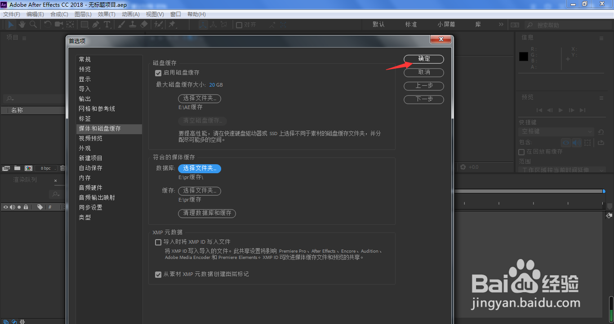Screen dimensions: 614x324
Task: Select the Roto Brush tool
Action: pyautogui.click(x=158, y=24)
